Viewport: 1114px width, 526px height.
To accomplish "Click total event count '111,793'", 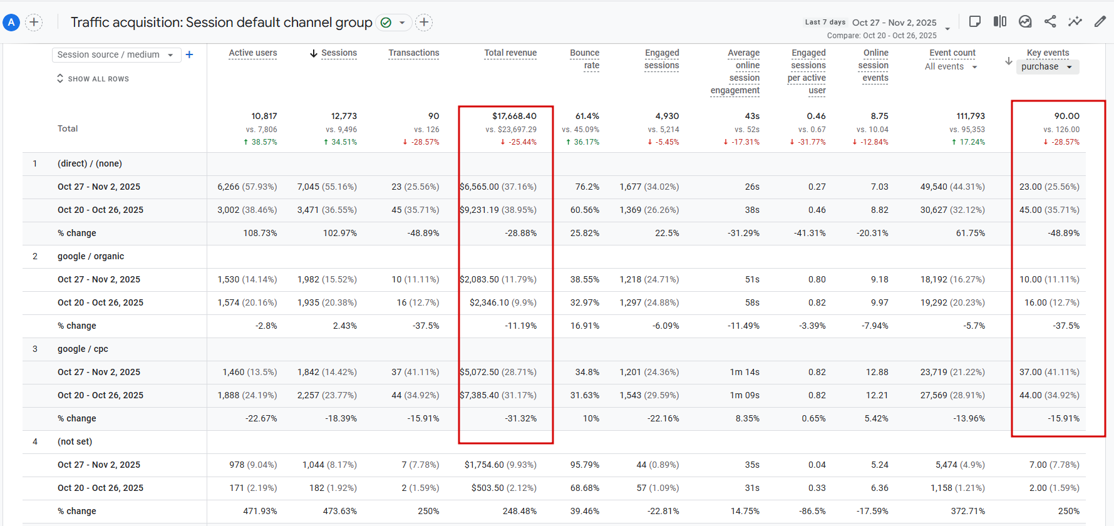I will pos(971,116).
